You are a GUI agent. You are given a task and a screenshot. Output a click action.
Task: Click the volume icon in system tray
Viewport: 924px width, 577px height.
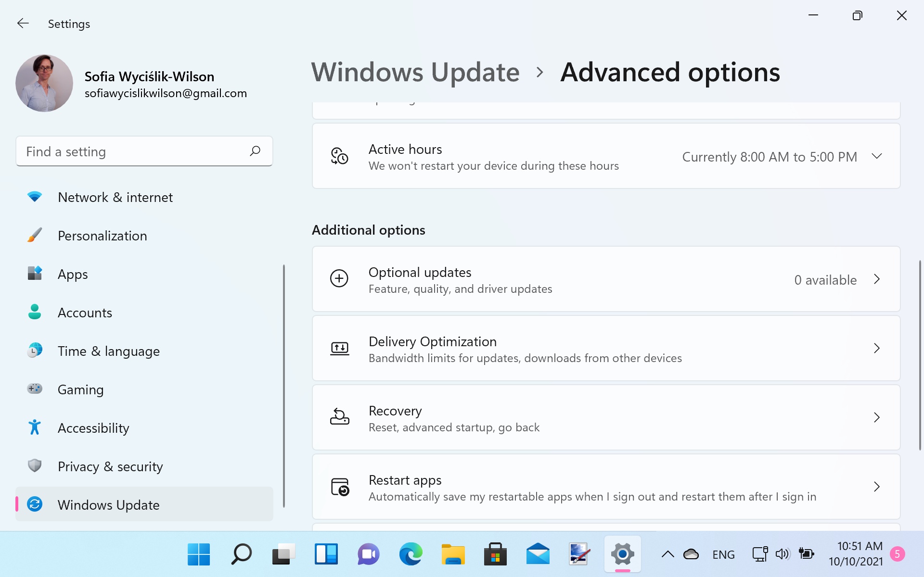coord(783,554)
